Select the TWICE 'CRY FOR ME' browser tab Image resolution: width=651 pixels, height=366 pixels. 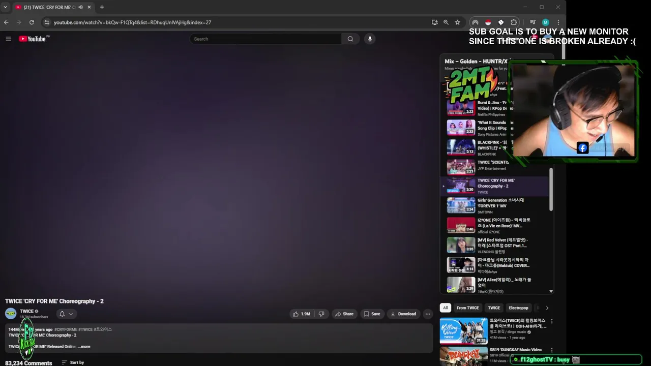point(49,7)
